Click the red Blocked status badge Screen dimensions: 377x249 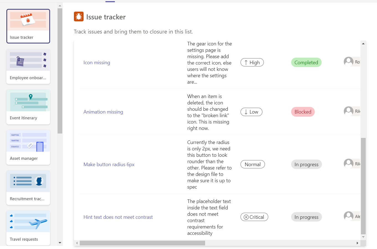tap(303, 112)
